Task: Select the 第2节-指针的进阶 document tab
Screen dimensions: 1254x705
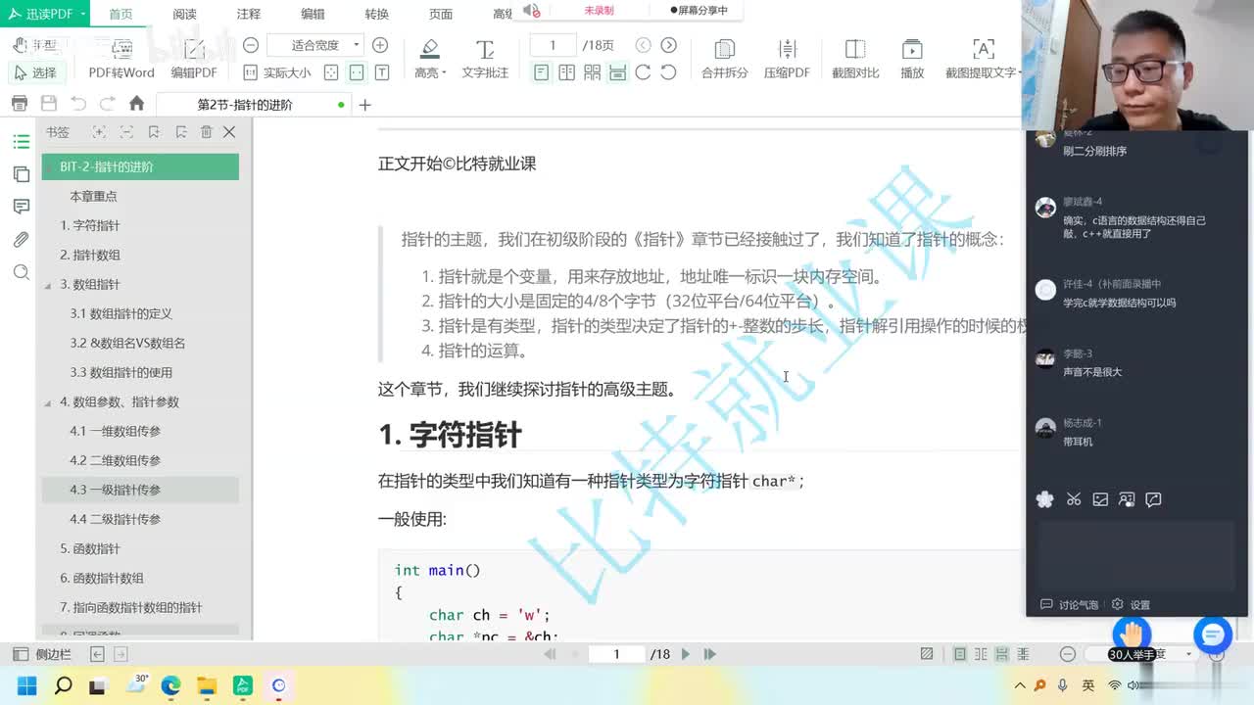Action: tap(254, 105)
